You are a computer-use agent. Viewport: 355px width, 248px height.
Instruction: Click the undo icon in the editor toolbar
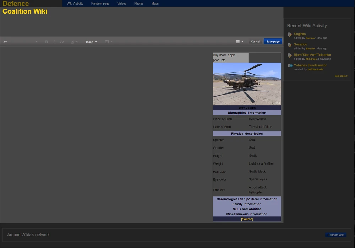click(5, 42)
